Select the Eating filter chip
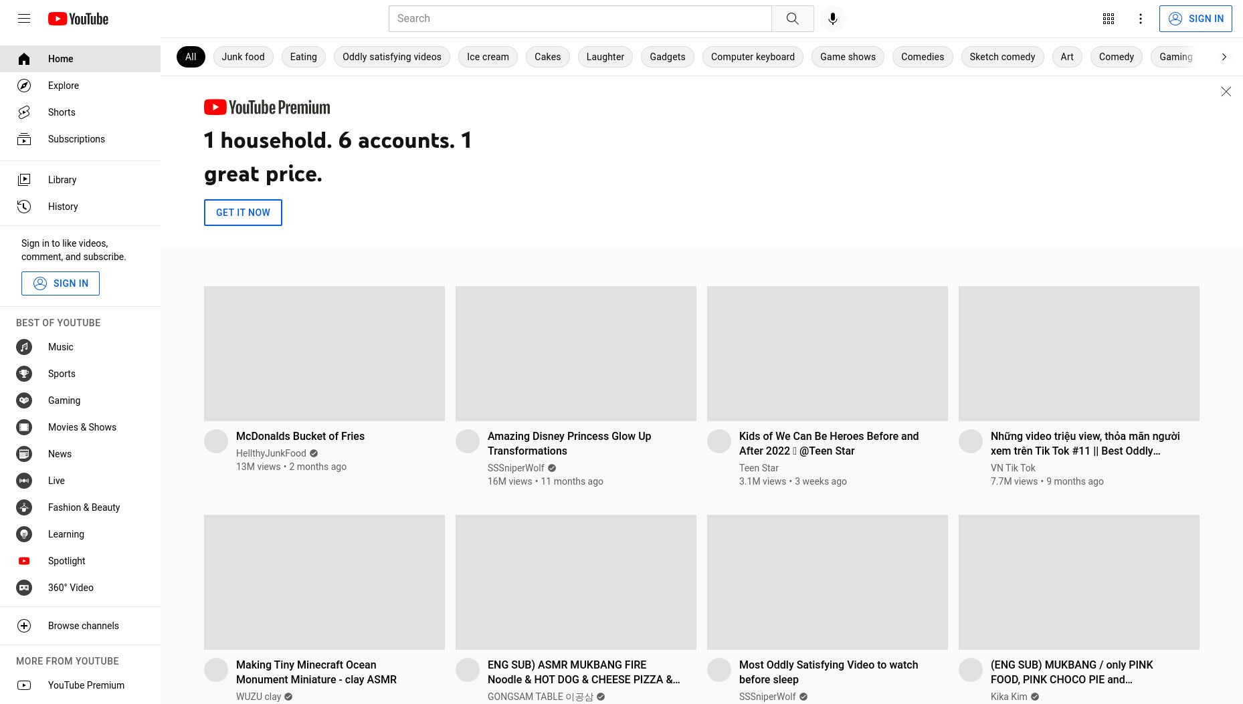This screenshot has width=1243, height=704. tap(304, 57)
